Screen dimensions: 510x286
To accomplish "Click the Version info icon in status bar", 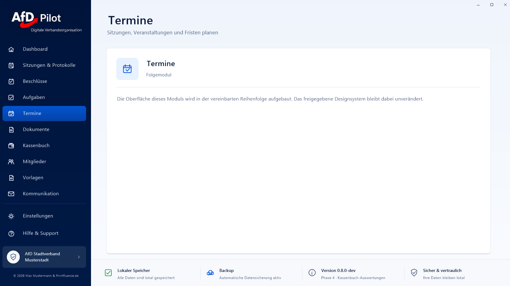I will click(x=312, y=273).
